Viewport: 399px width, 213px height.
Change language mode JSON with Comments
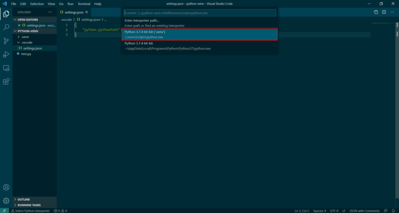[365, 211]
